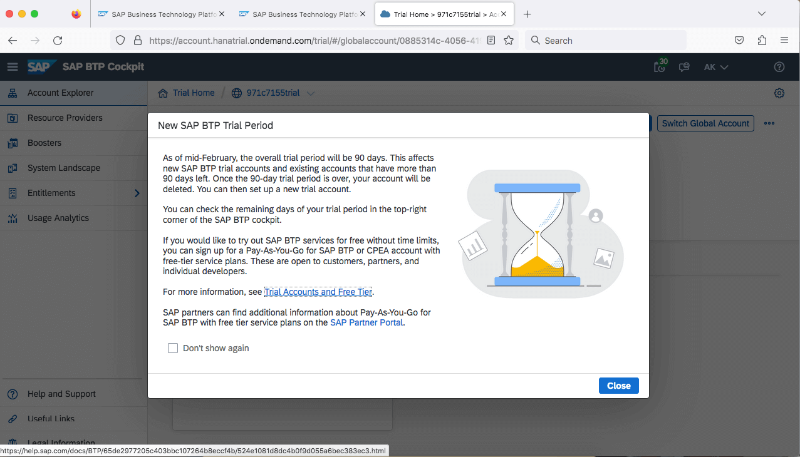Follow the SAP Partner Portal link
The height and width of the screenshot is (457, 800).
pyautogui.click(x=366, y=322)
